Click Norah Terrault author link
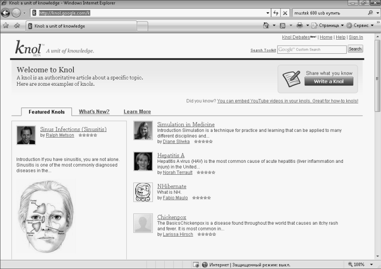381x269 pixels. pos(177,172)
